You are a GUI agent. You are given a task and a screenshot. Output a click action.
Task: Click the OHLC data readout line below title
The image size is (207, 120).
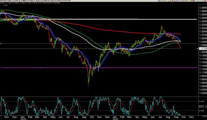point(30,3)
